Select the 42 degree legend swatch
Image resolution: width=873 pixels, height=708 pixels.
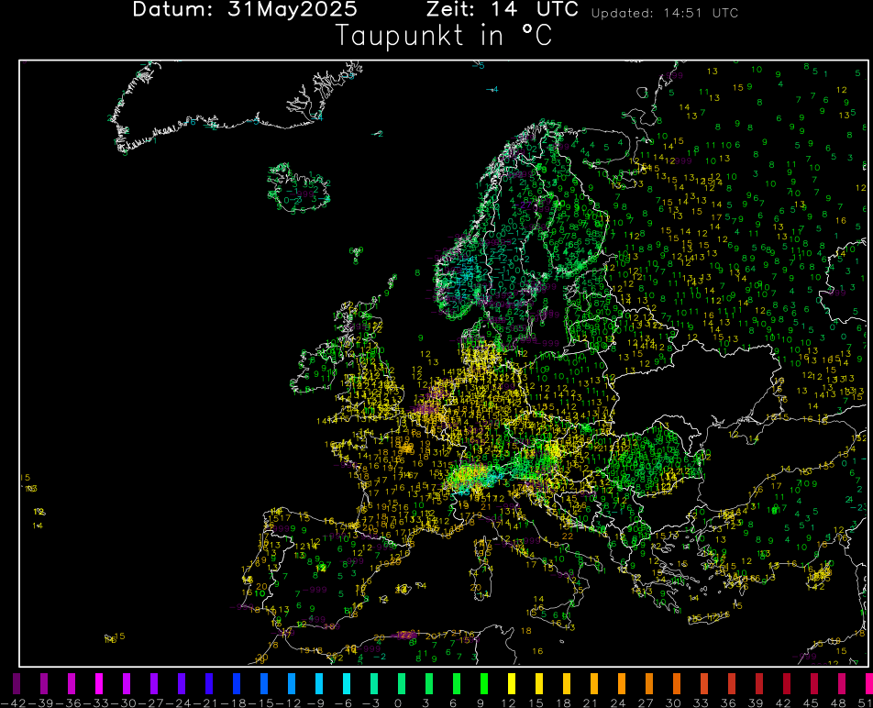[x=787, y=683]
